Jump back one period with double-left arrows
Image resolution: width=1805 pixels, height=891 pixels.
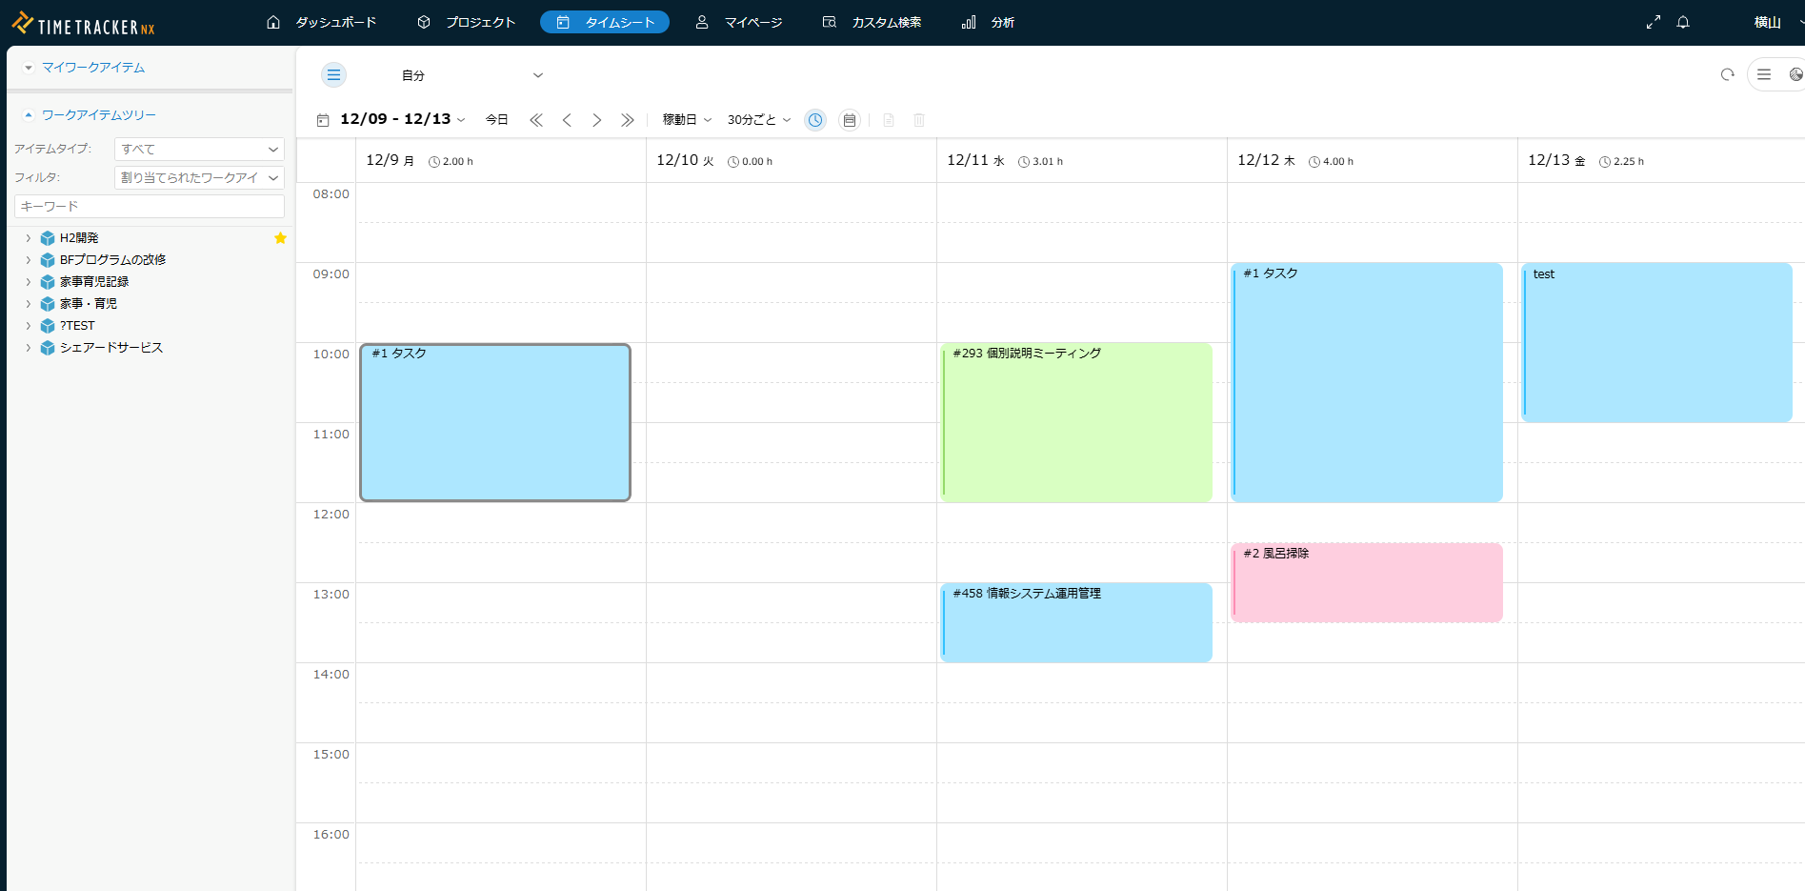536,120
